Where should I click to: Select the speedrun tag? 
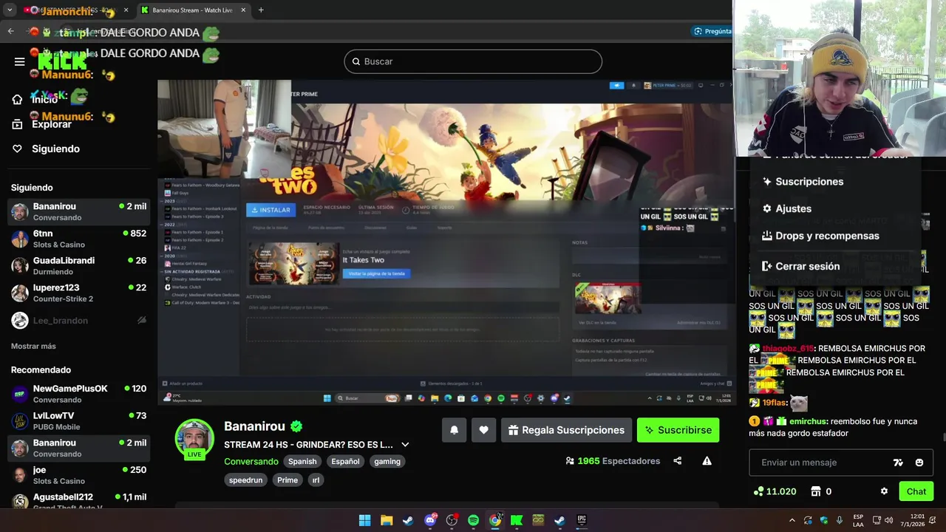[245, 480]
